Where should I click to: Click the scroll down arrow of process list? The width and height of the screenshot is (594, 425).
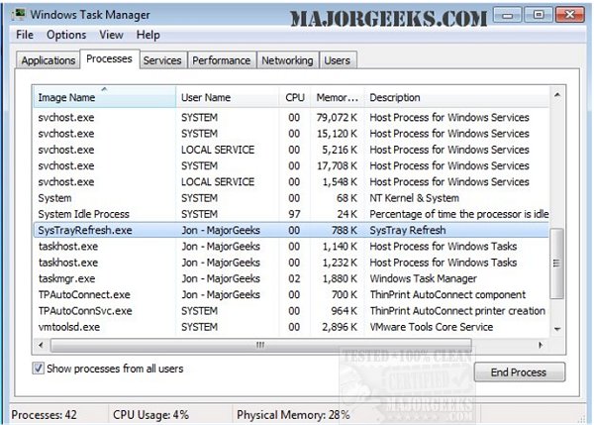click(557, 329)
